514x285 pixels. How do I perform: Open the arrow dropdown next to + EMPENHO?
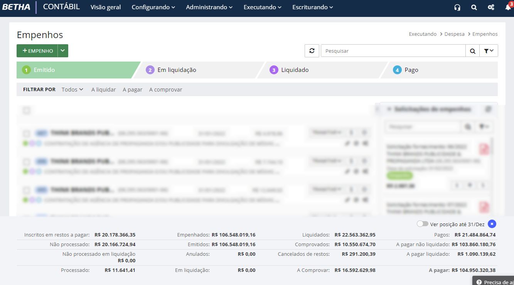pyautogui.click(x=63, y=51)
